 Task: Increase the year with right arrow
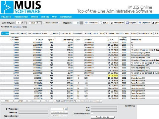coord(40,23)
